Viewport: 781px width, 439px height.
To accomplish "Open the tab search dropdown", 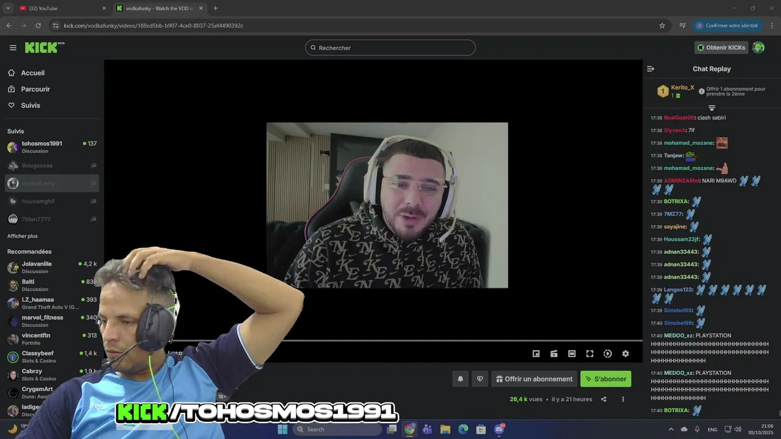I will (8, 9).
